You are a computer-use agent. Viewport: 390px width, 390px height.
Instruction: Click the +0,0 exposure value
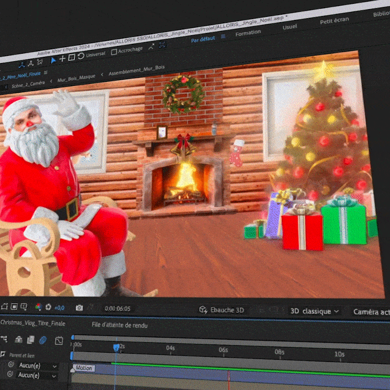(x=59, y=308)
